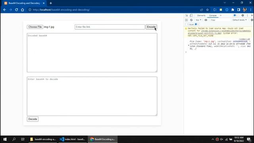Click the 1 Issue button
Screen dimensions: 254x143
pyautogui.click(x=192, y=24)
